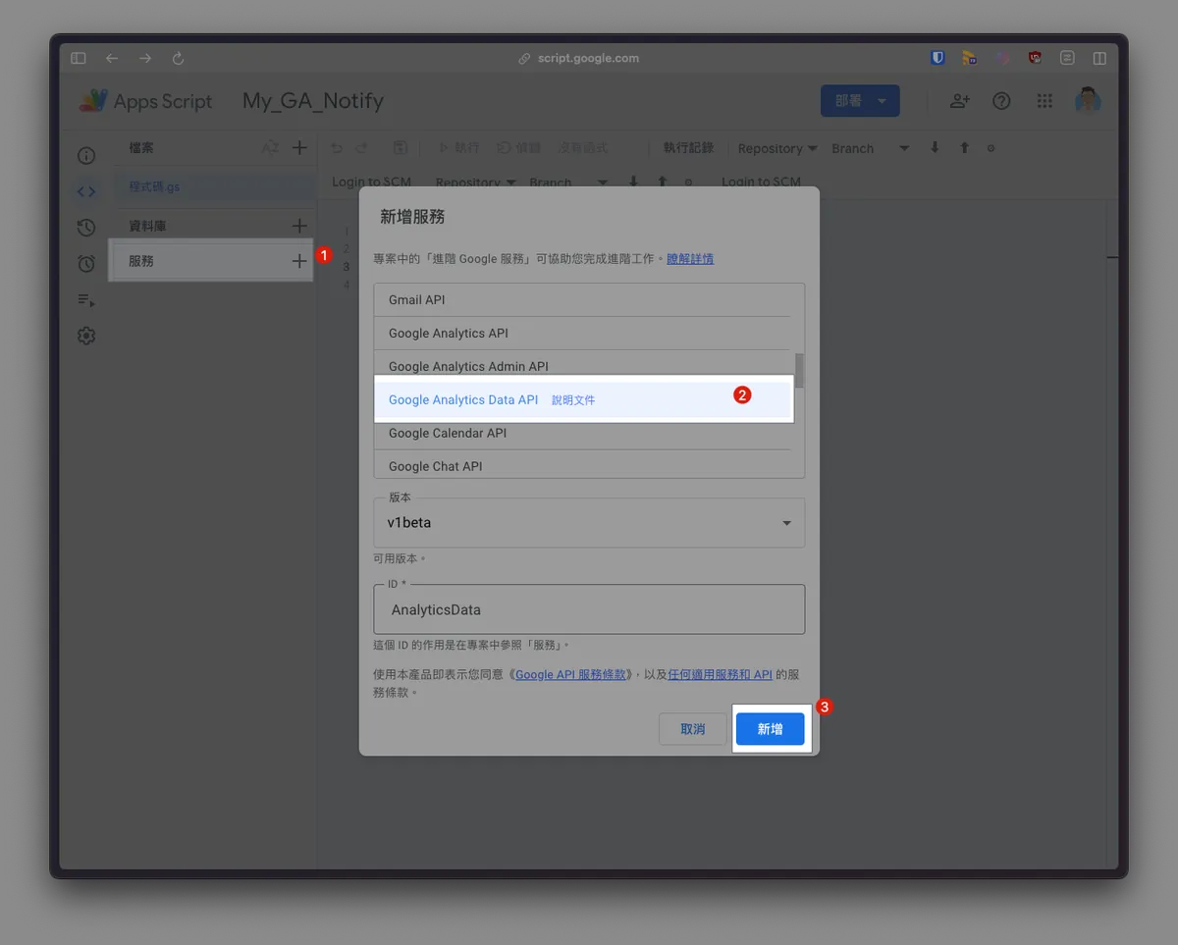The image size is (1178, 945).
Task: Select Google Analytics Data API in list
Action: (463, 399)
